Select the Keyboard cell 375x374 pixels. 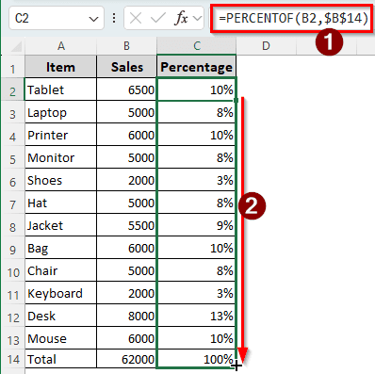point(60,293)
